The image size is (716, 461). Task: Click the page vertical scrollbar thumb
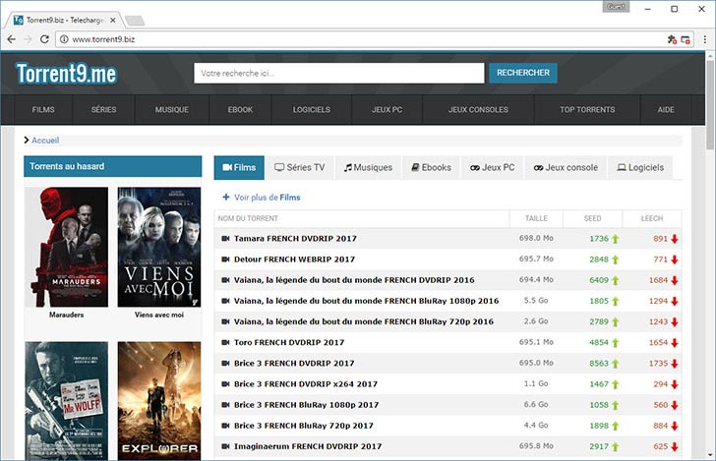point(710,104)
